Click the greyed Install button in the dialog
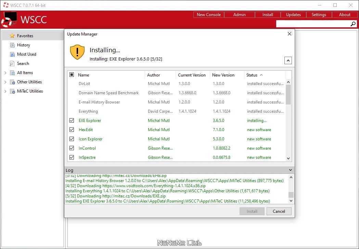359x249 pixels. [252, 211]
